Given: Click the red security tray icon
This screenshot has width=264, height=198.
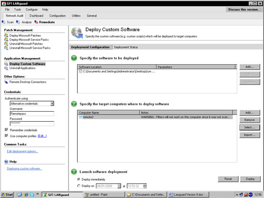Looking at the screenshot, I should point(246,195).
